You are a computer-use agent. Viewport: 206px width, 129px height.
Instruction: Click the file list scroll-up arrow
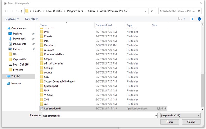[x=202, y=24]
